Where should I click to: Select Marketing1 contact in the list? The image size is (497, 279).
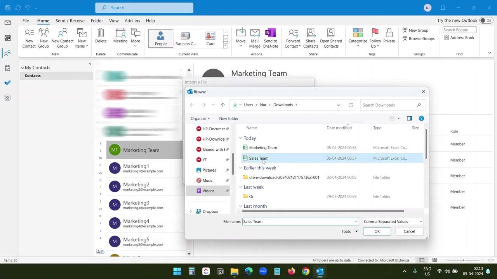tap(144, 168)
